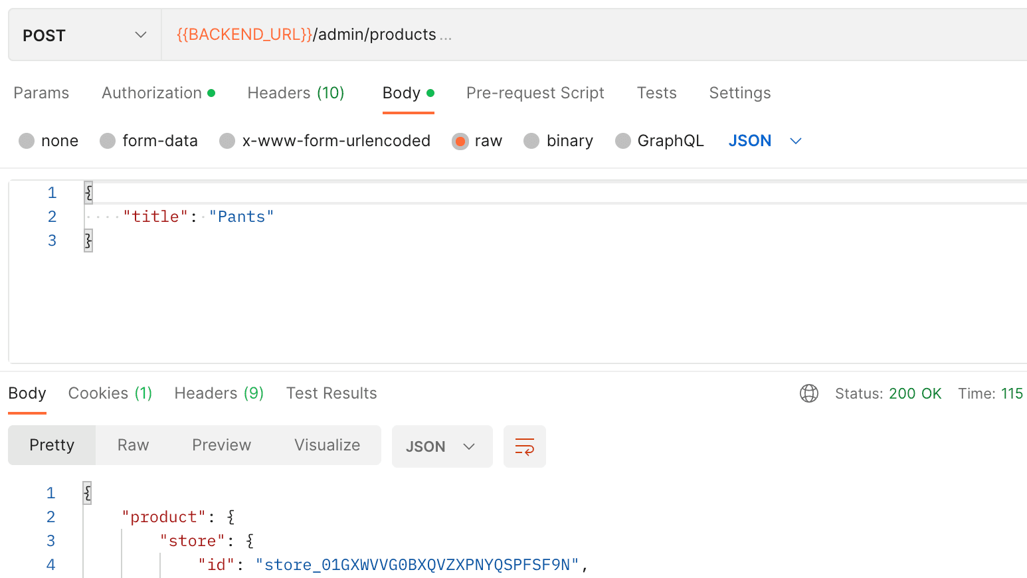Show the Raw response view
The image size is (1027, 578).
[132, 445]
